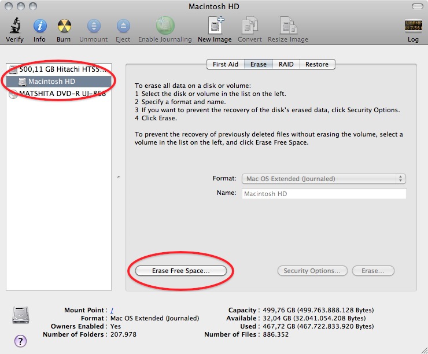Click the Security Options button

point(312,271)
